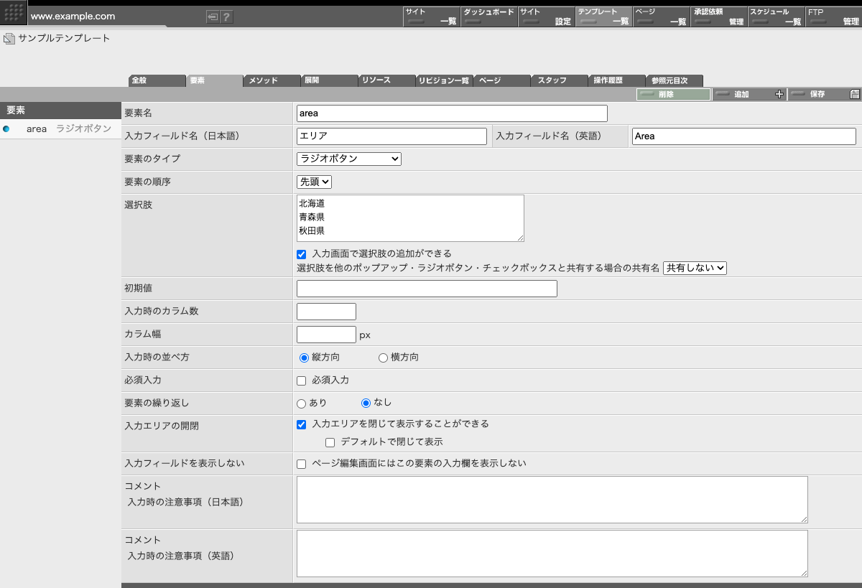Uncheck 入力画面で選択肢の追加ができる
The image size is (862, 588).
(301, 253)
